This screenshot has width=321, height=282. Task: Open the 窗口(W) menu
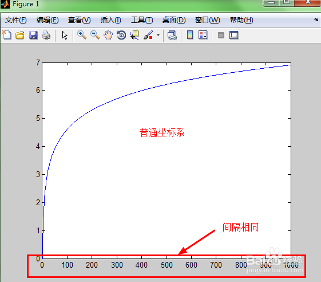(x=207, y=20)
